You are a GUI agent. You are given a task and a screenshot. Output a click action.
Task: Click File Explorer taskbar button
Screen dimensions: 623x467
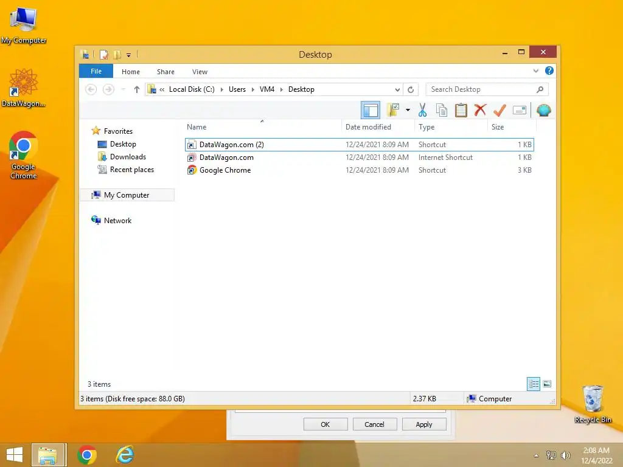click(47, 455)
